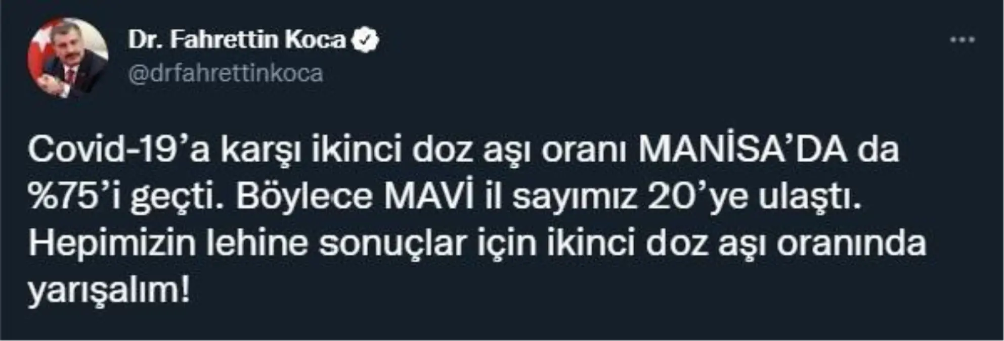Click the display name Dr. Fahrettin Koca
The image size is (1004, 341).
238,40
